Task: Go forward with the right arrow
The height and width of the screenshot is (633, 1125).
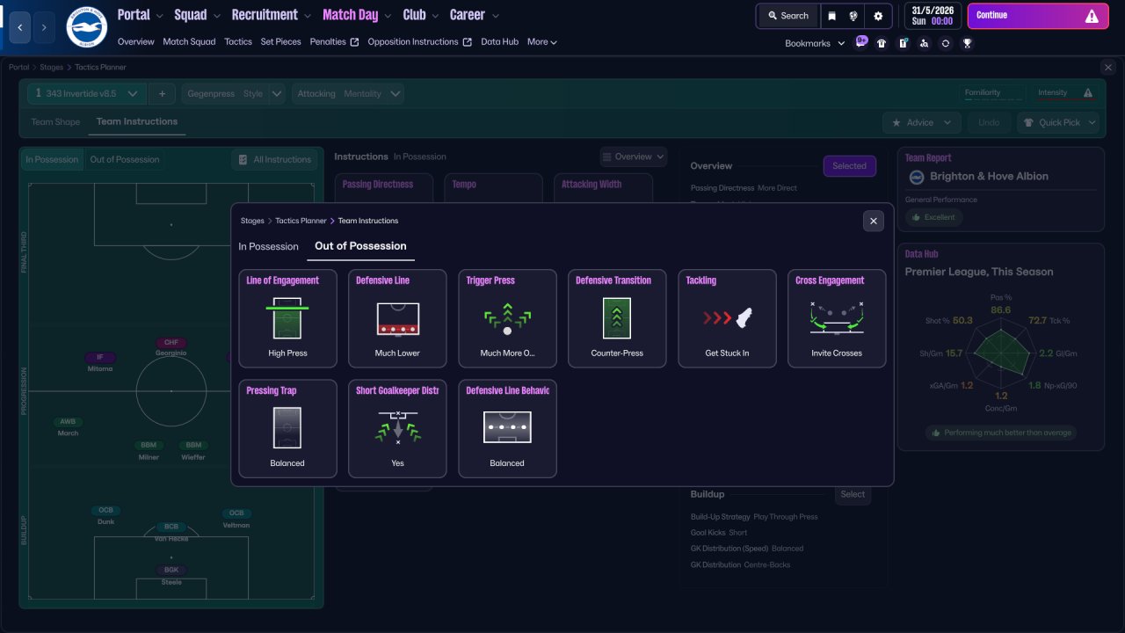Action: click(44, 27)
